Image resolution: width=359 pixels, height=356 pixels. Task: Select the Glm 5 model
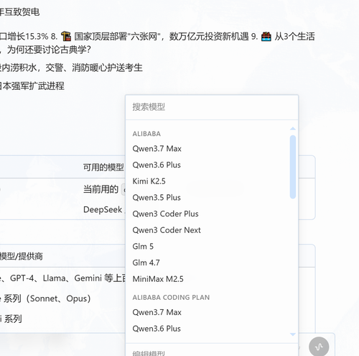pos(143,247)
